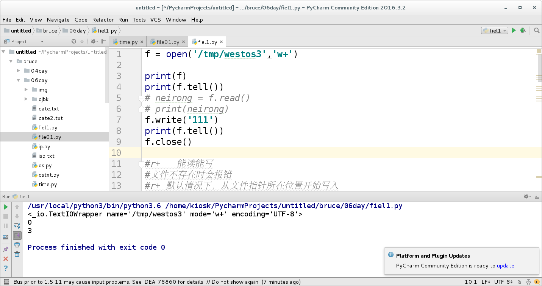
Task: Select isp.txt in project tree
Action: (47, 156)
